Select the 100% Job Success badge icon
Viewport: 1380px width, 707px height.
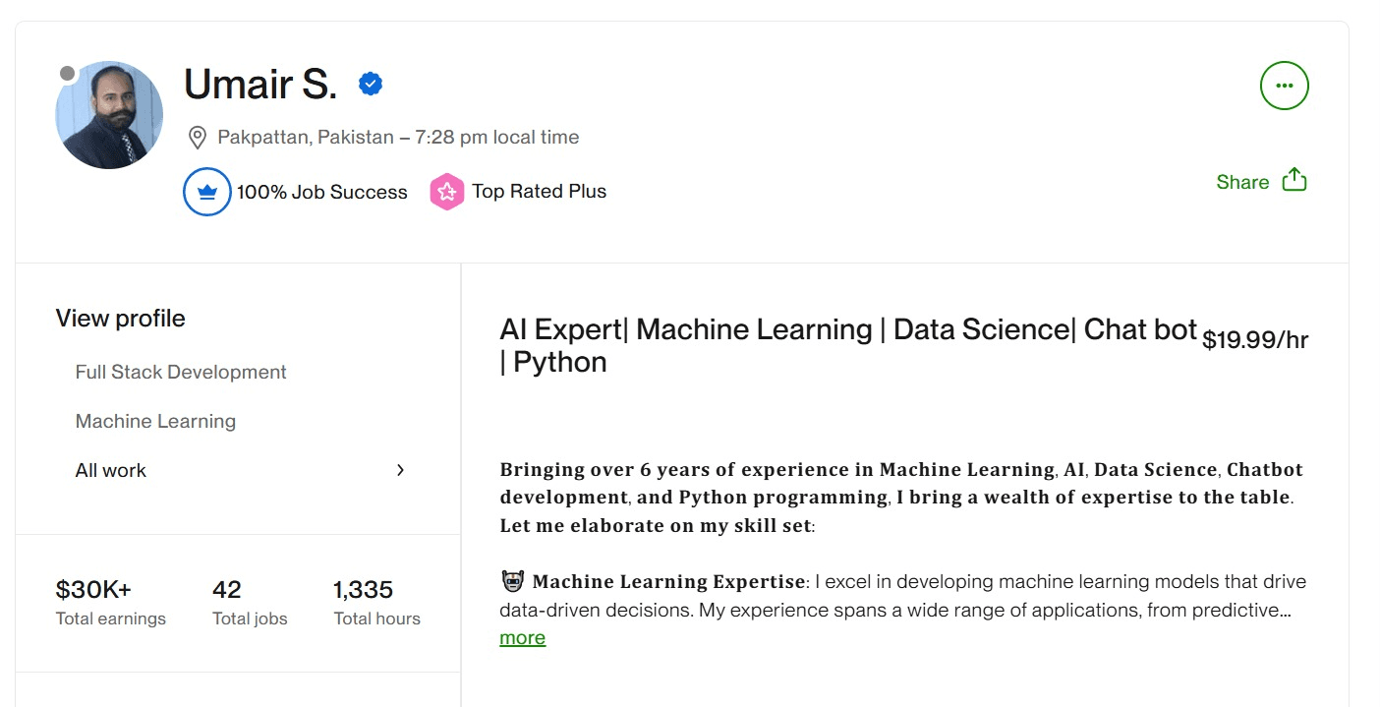[x=206, y=192]
